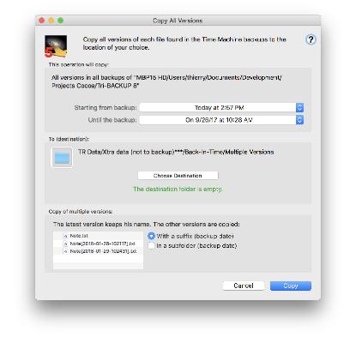Select 'In a subfolder (backup date)' option

tap(151, 246)
